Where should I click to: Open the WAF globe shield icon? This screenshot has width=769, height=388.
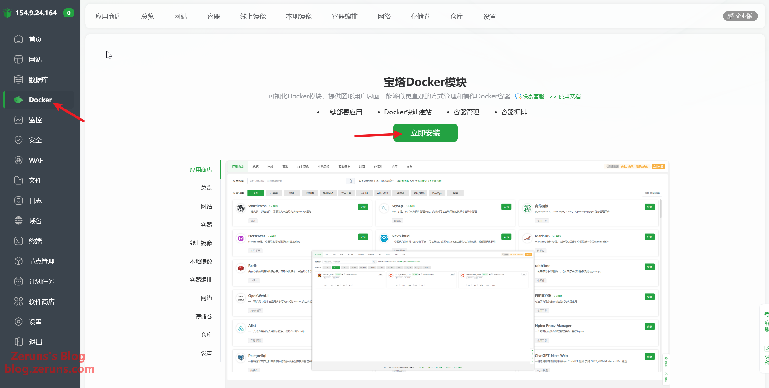(x=18, y=160)
